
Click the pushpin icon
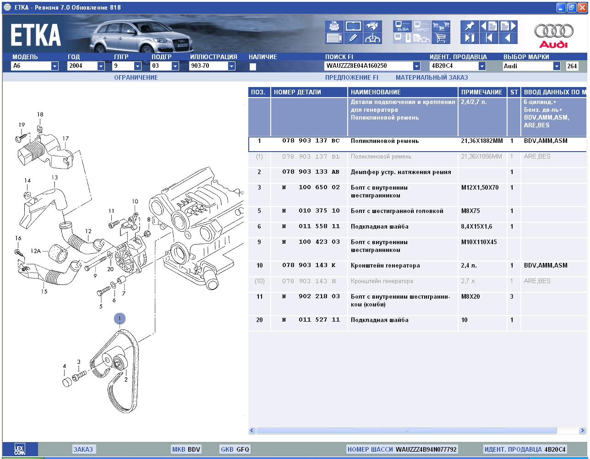[x=470, y=26]
